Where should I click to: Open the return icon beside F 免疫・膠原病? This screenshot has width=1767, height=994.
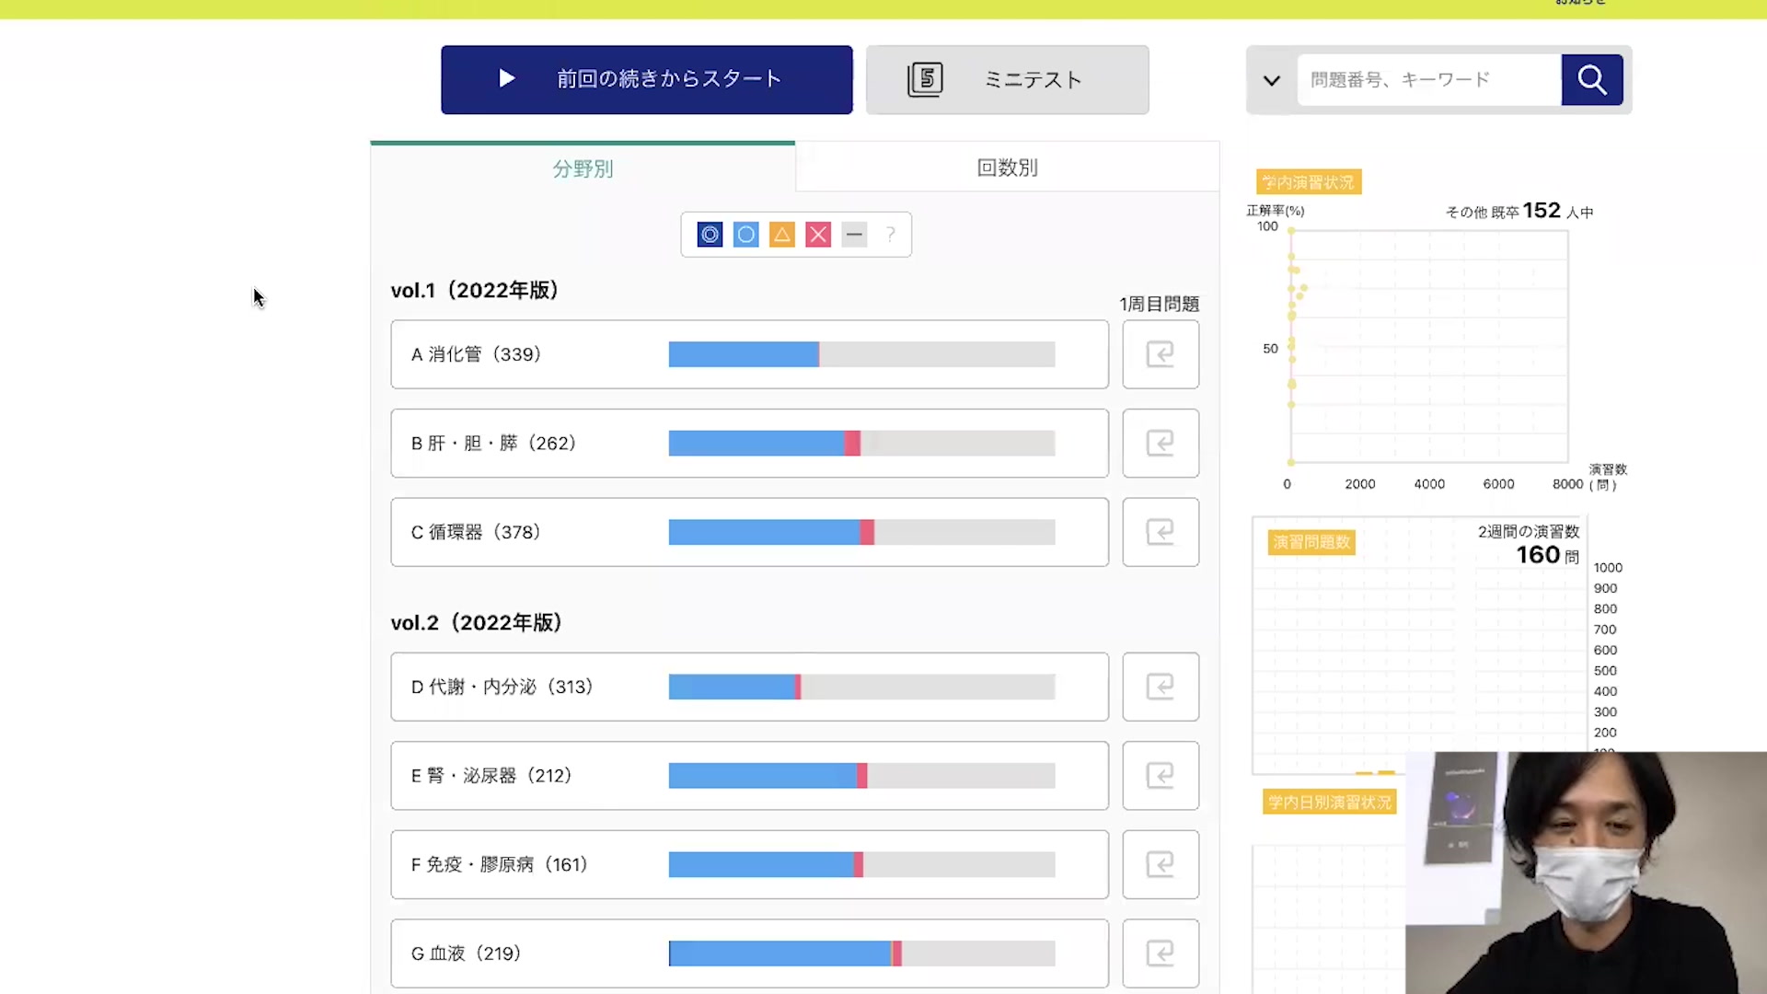tap(1160, 864)
